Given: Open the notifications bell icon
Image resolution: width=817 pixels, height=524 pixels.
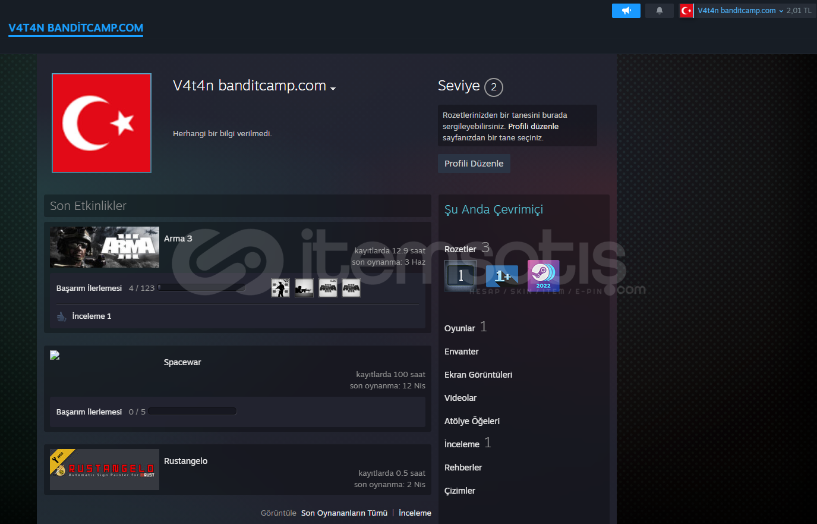Looking at the screenshot, I should 660,11.
